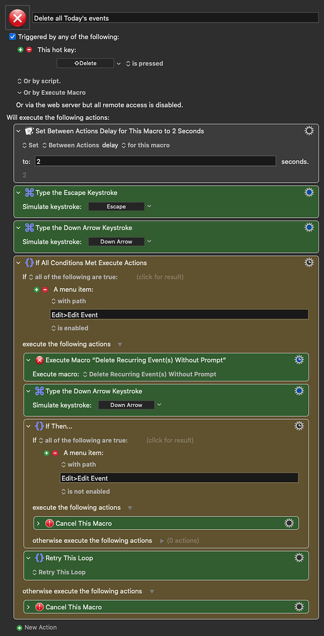The height and width of the screenshot is (636, 324).
Task: Open gear menu of Retry This Loop action
Action: pyautogui.click(x=299, y=558)
